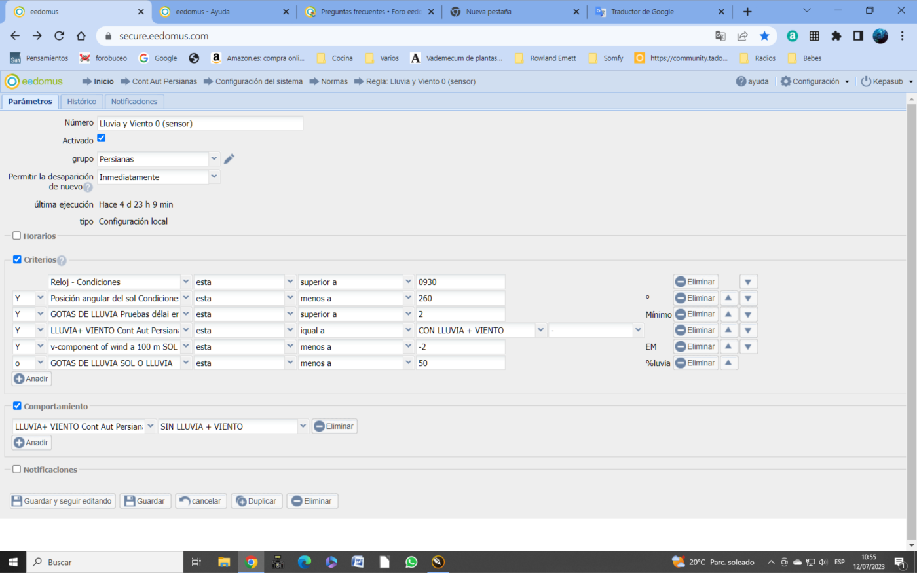The image size is (917, 573).
Task: Move the GOTAS DE LLUVIA SOL O LLUVIA row up
Action: click(728, 363)
